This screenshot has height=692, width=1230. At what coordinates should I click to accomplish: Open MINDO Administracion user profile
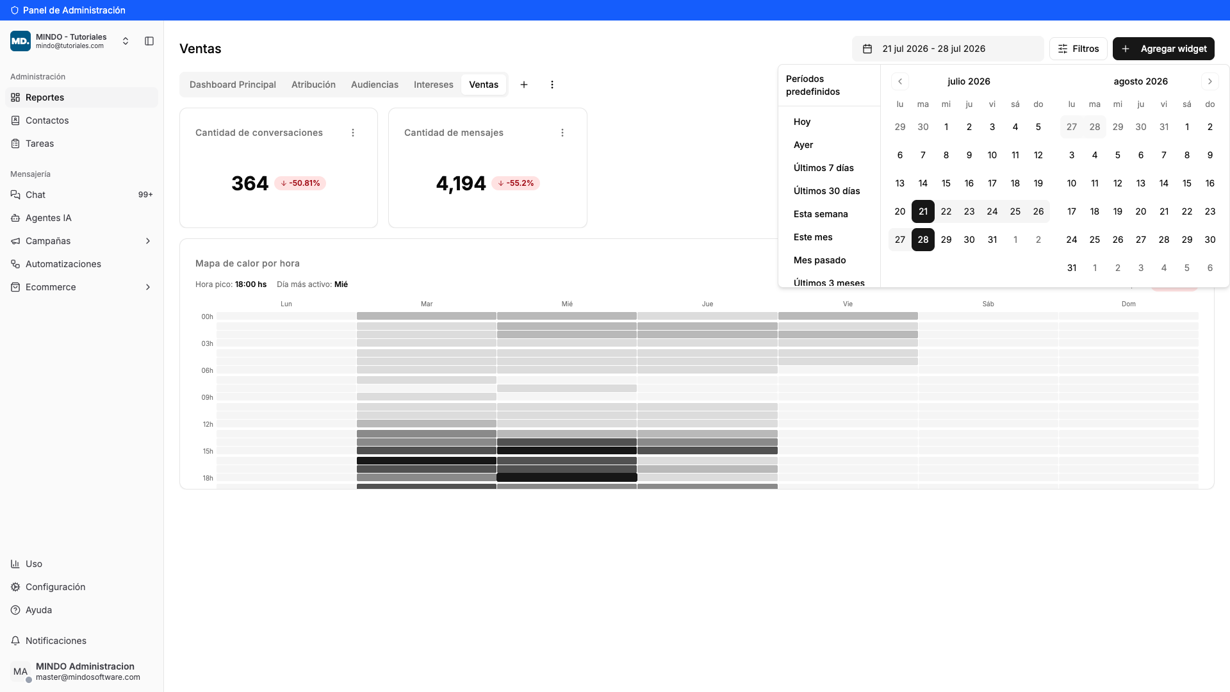81,671
